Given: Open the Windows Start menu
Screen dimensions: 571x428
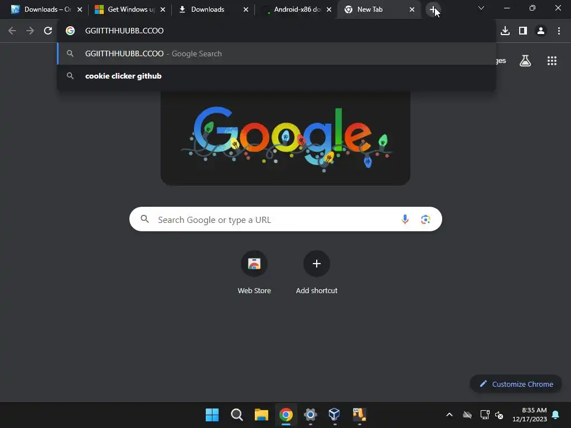Looking at the screenshot, I should 212,415.
